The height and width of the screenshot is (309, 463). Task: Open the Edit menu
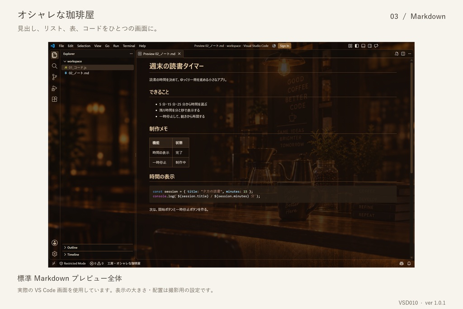pos(71,46)
